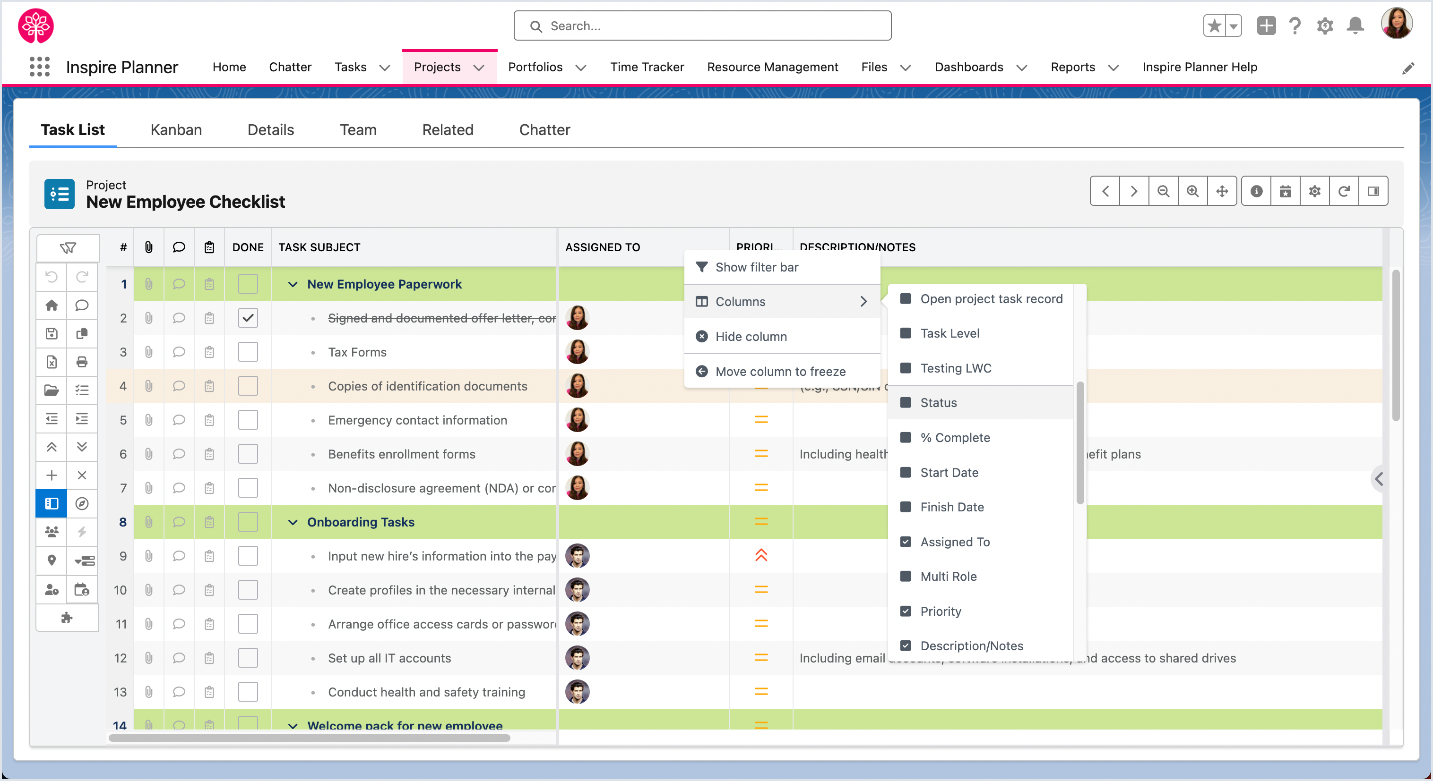Go to Time Tracker

[x=647, y=67]
